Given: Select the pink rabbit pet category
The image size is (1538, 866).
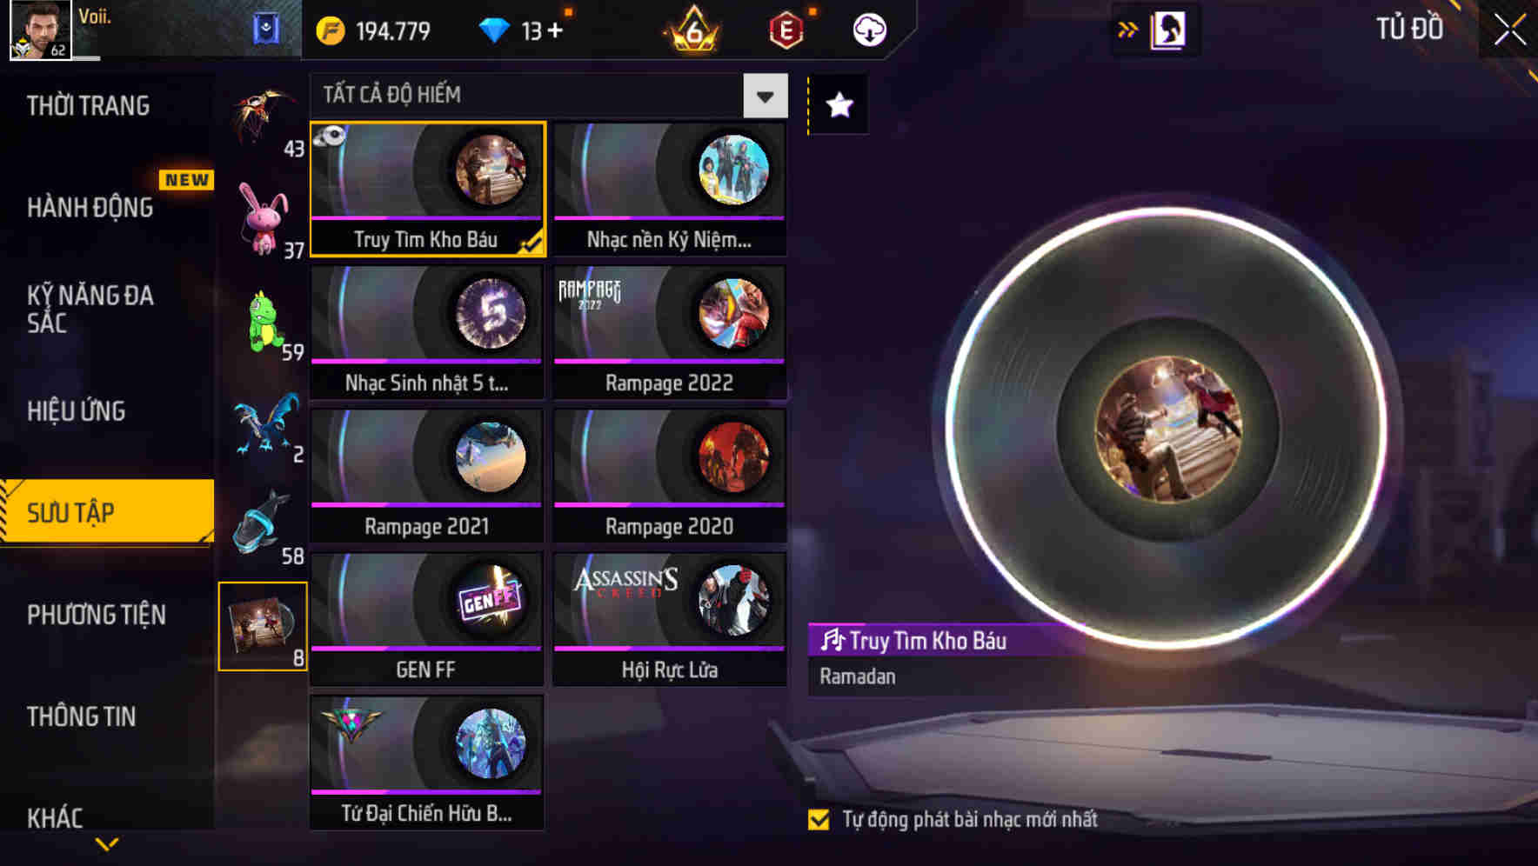Looking at the screenshot, I should click(x=264, y=219).
